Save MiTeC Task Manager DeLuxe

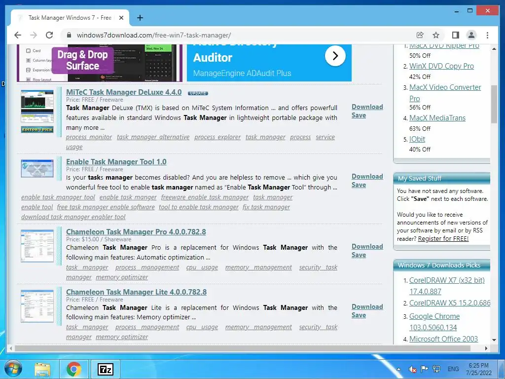[x=359, y=115]
